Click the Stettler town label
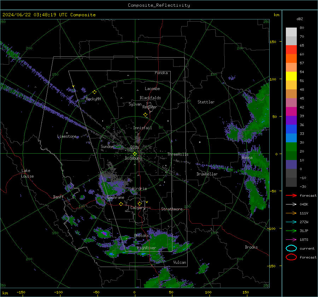318x297 pixels. [x=206, y=102]
